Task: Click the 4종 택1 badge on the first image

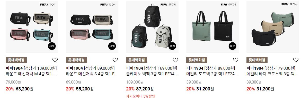Action: point(52,46)
